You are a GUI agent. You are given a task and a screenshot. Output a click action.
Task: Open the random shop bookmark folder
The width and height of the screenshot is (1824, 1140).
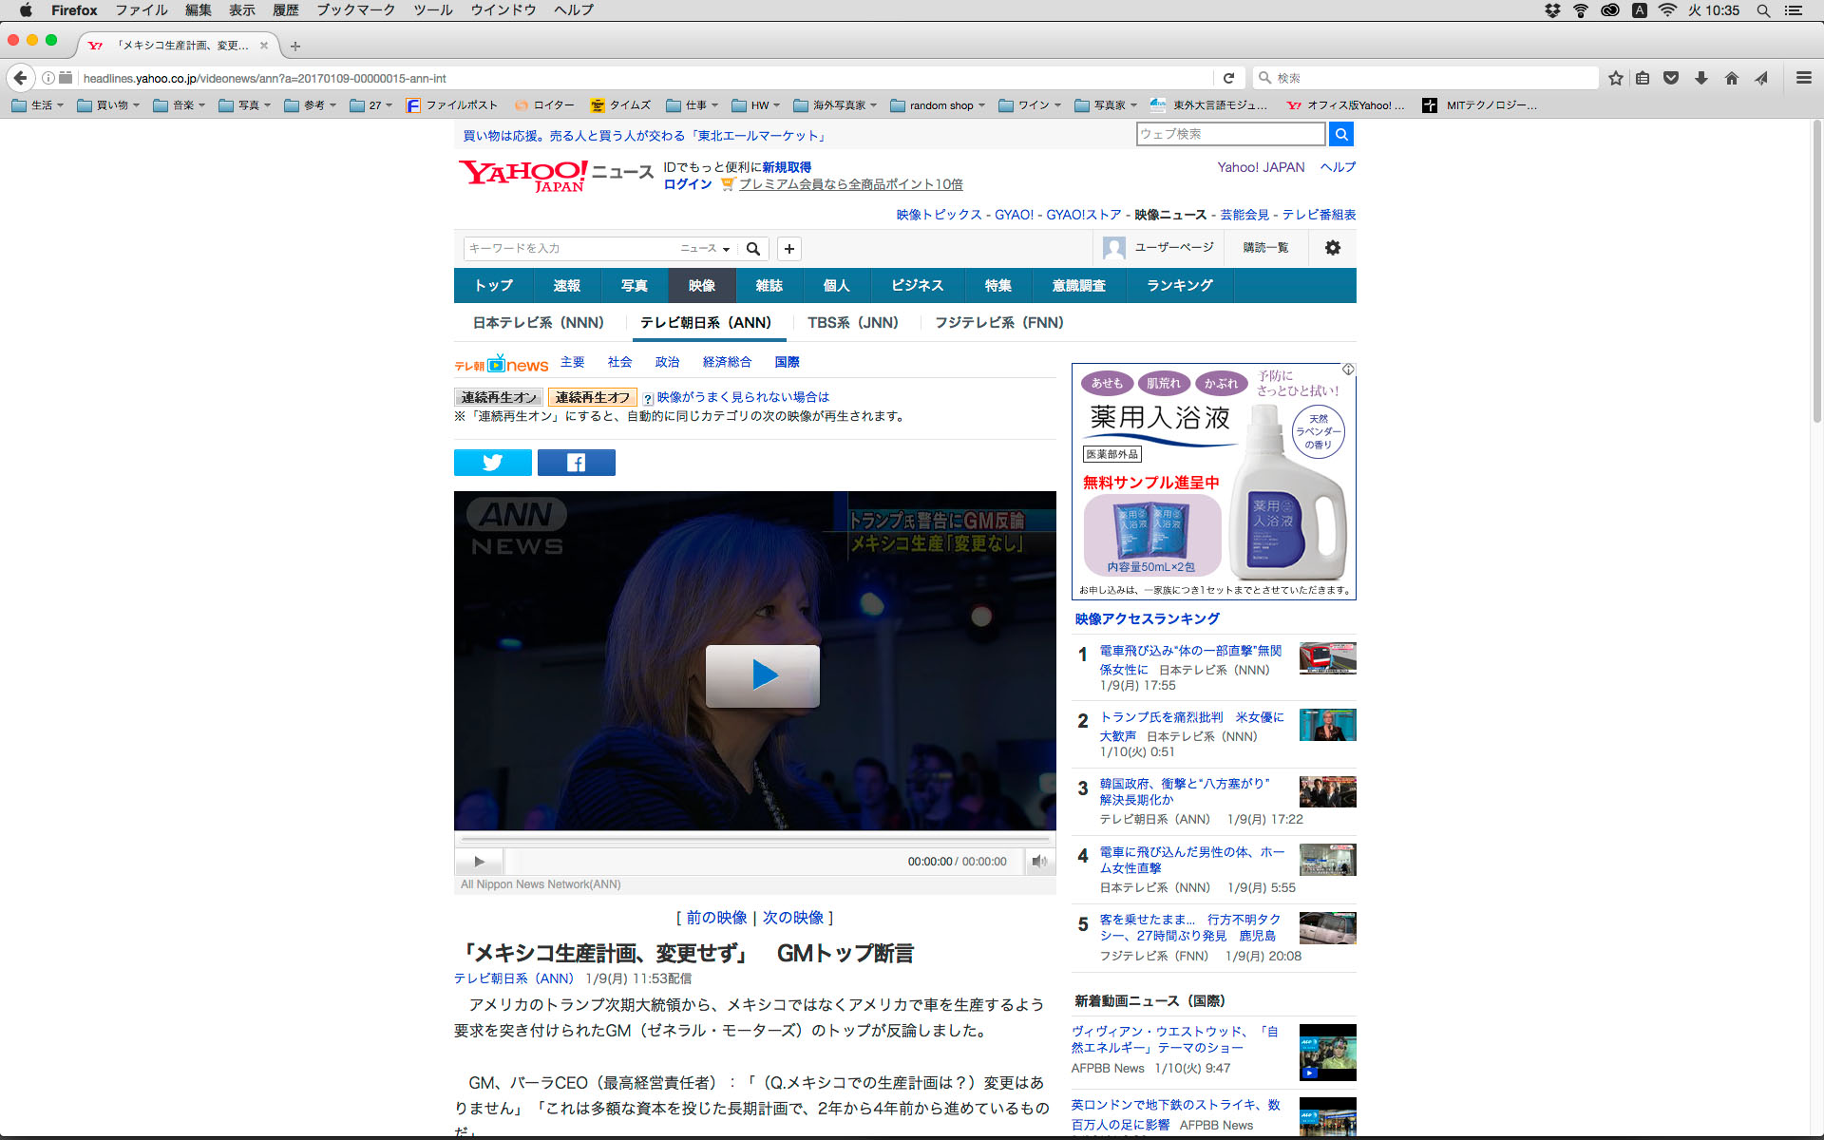[938, 105]
